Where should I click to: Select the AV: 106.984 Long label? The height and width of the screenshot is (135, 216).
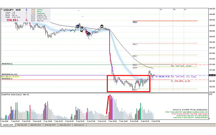point(183,77)
